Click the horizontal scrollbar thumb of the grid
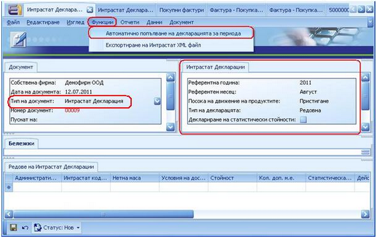Screen dimensions: 376x238 [x=103, y=214]
